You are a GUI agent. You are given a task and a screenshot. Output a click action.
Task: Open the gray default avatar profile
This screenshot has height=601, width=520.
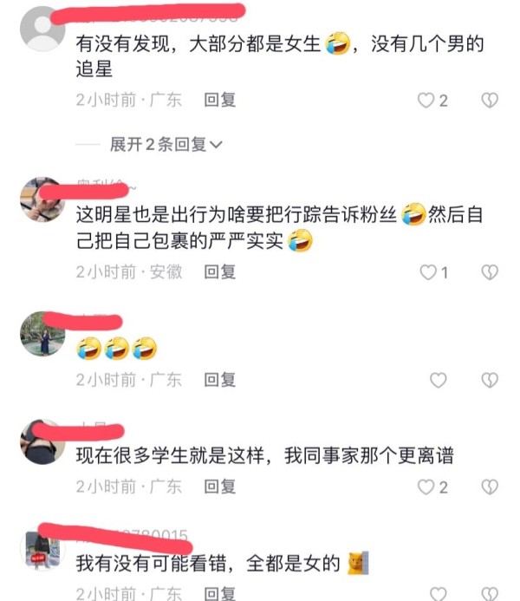pos(42,29)
